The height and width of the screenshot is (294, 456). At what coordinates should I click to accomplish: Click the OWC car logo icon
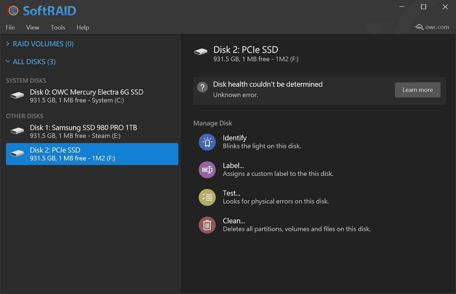[419, 27]
